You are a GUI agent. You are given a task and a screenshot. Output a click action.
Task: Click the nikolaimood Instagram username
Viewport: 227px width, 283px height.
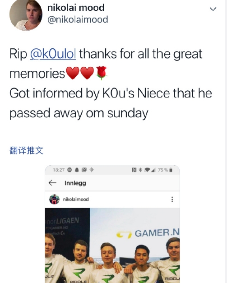[76, 199]
